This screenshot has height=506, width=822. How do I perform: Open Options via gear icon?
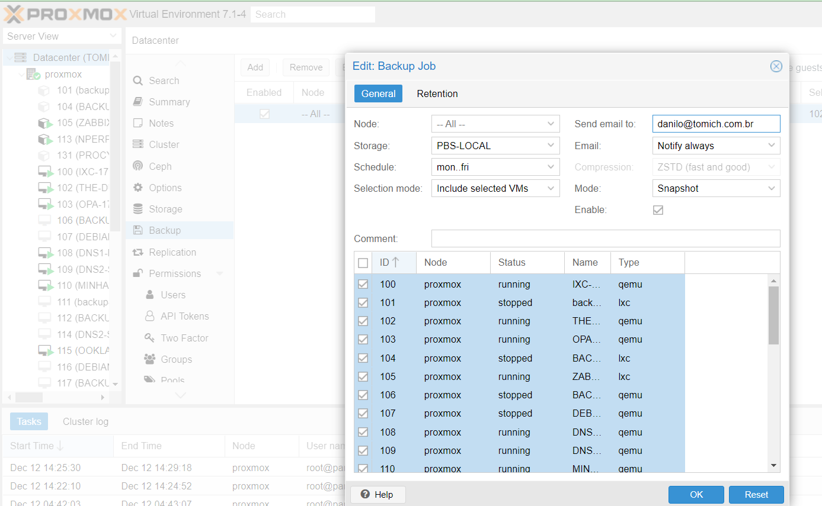(138, 188)
